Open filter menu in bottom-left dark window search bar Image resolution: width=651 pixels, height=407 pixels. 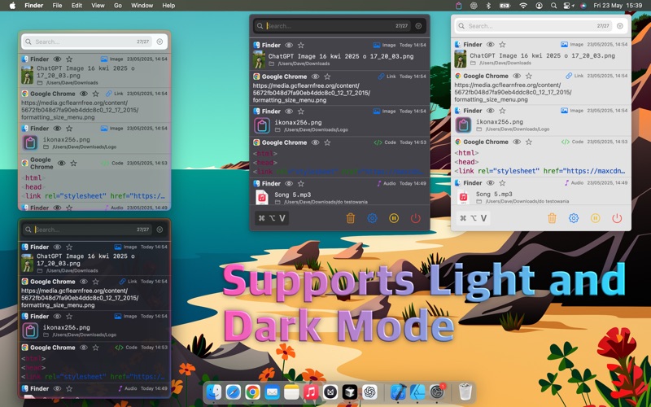[x=159, y=230]
